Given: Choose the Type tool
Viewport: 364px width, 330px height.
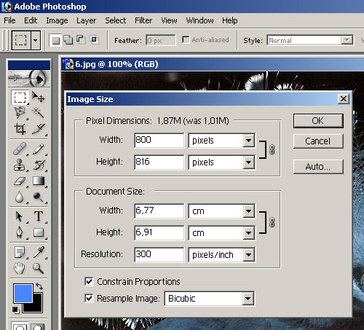Looking at the screenshot, I should coord(39,216).
